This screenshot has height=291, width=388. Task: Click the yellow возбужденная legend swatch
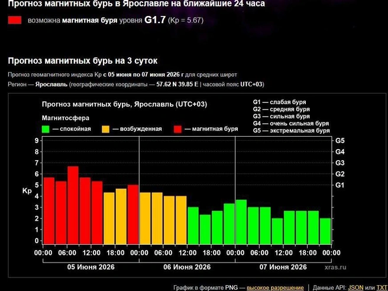tap(106, 129)
